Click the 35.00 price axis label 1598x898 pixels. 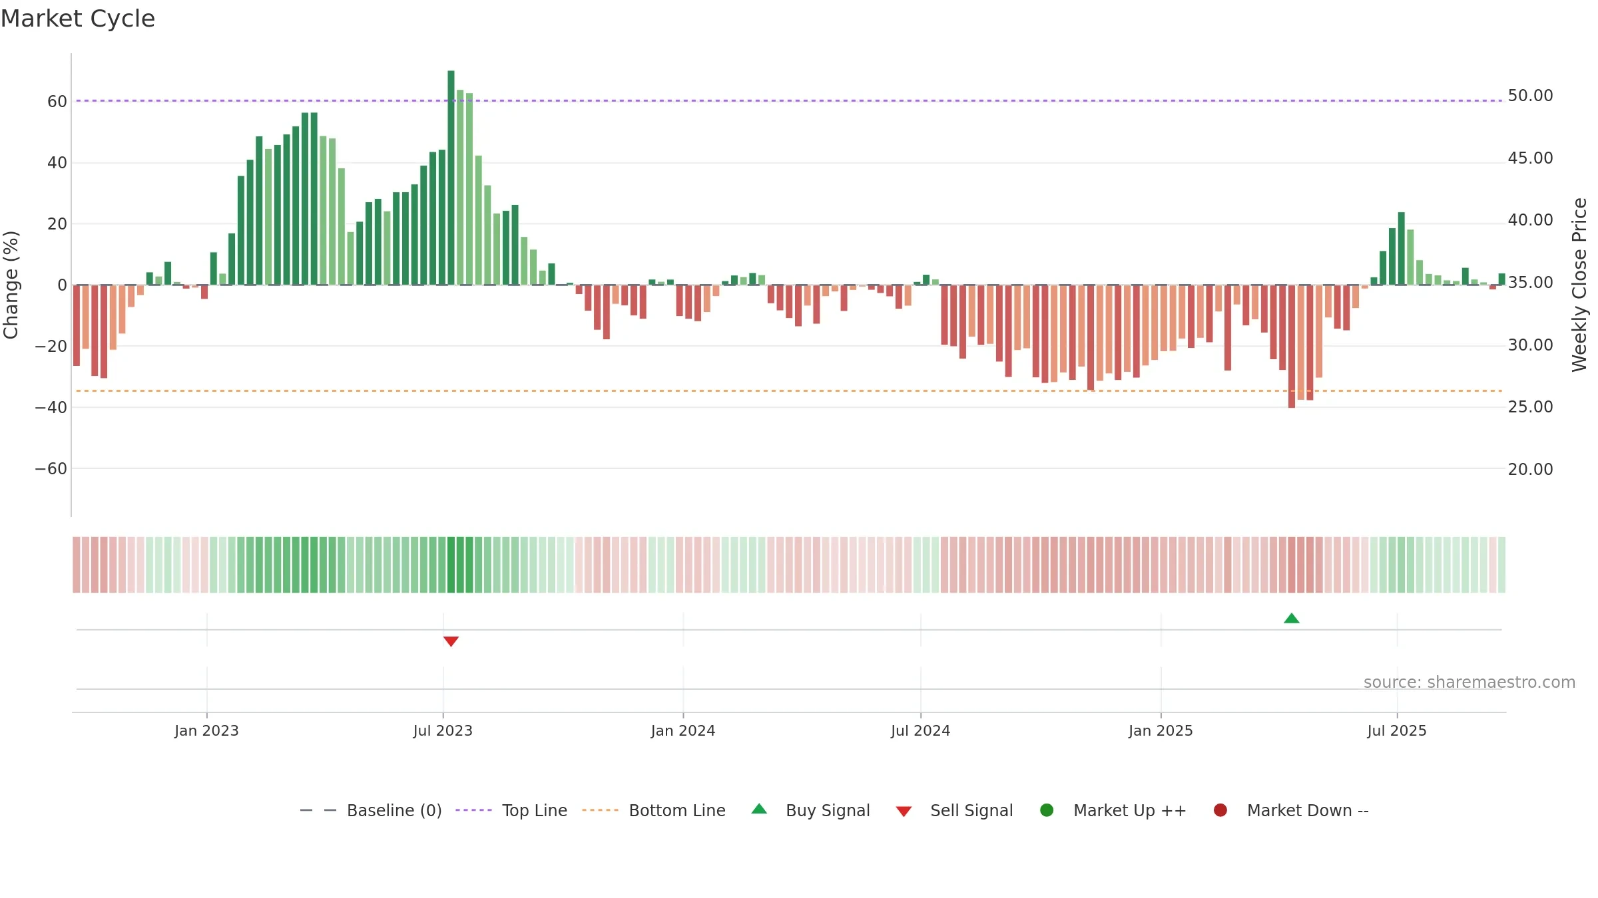tap(1530, 283)
